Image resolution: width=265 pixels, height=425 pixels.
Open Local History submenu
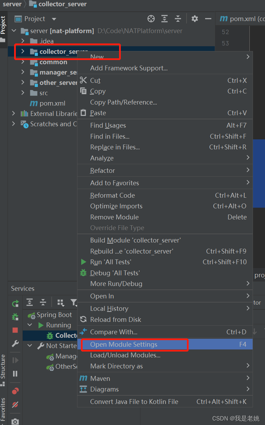(x=165, y=308)
